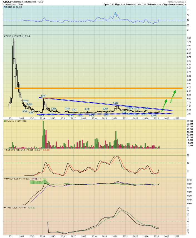Click the Volume 2,307,243 panel label
196x238 pixels.
16,121
